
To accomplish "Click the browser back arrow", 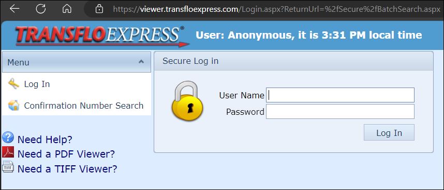I will coord(14,9).
